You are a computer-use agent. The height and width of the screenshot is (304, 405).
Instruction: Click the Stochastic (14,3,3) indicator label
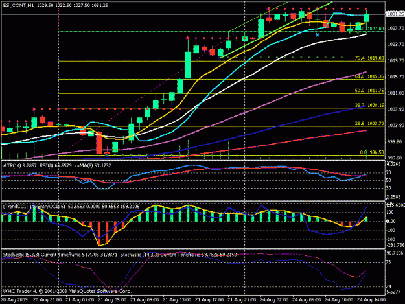(x=178, y=255)
